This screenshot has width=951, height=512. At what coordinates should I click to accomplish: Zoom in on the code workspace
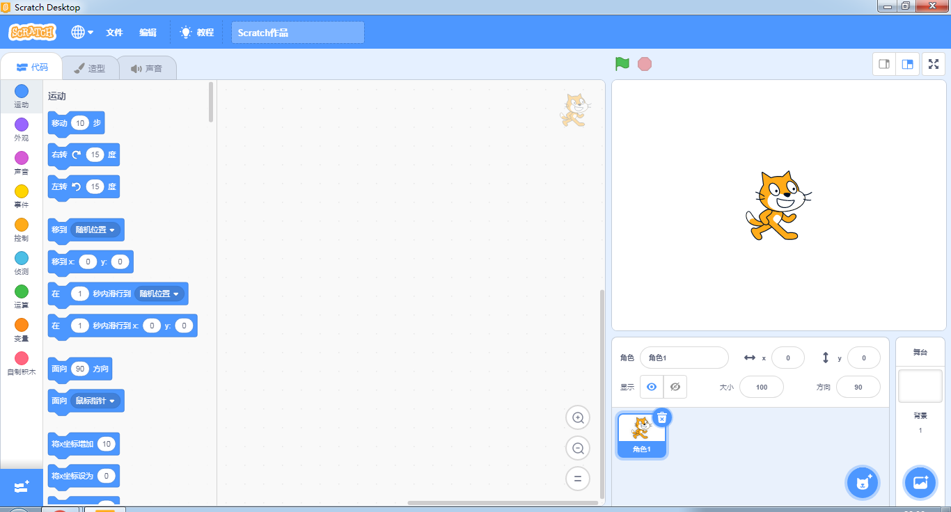point(577,417)
